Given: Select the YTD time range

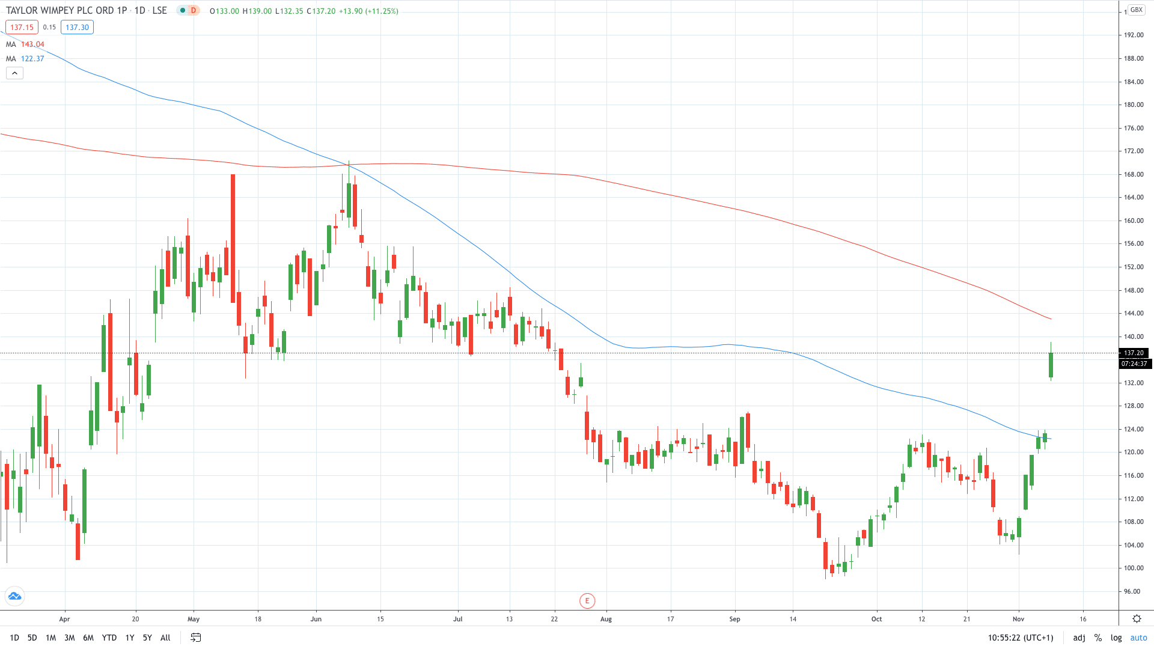Looking at the screenshot, I should 109,638.
